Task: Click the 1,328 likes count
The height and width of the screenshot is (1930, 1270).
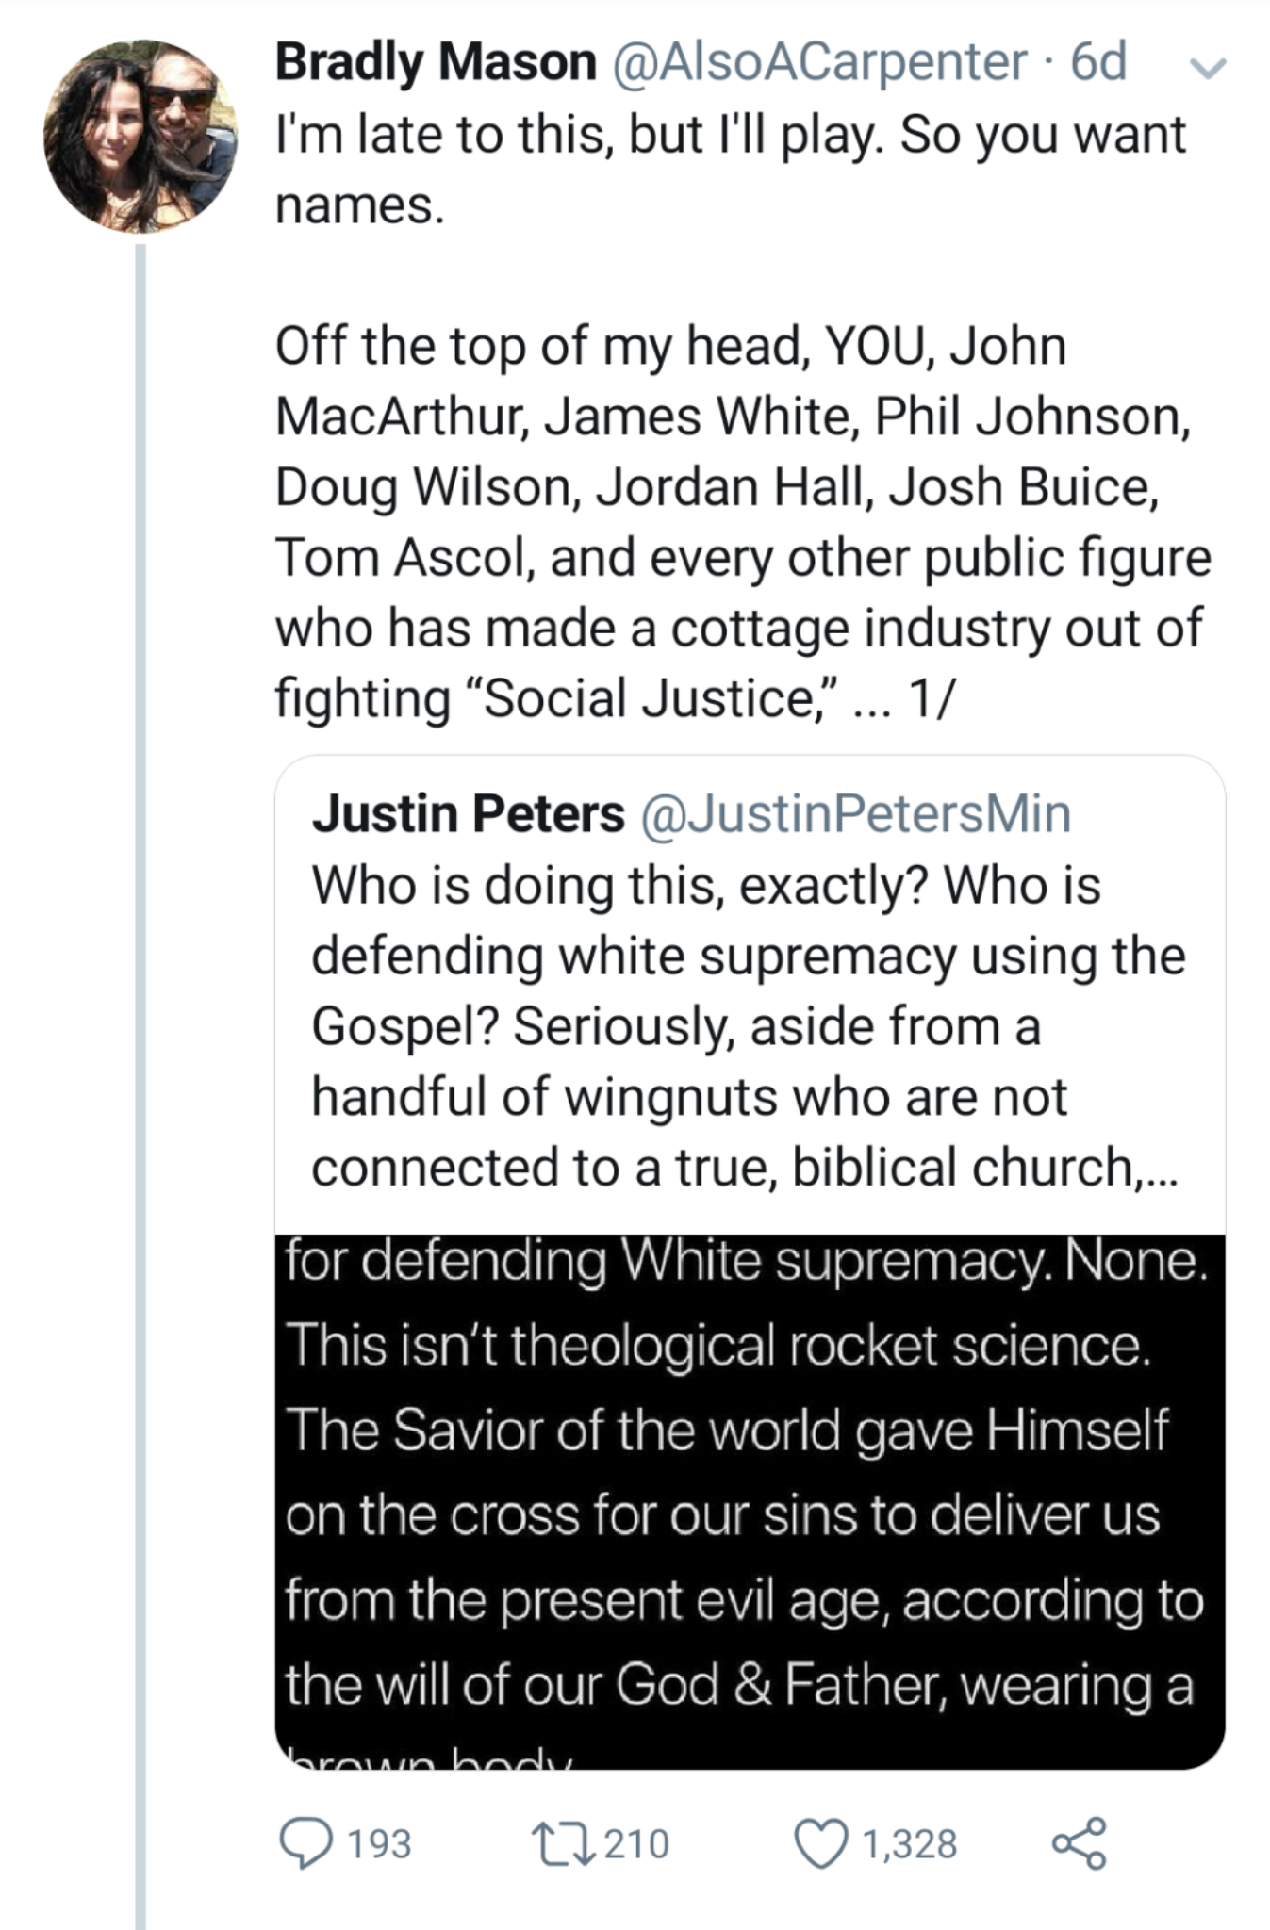Action: 909,1843
